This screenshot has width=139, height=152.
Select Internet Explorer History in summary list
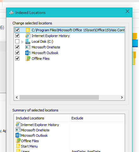(x=40, y=125)
